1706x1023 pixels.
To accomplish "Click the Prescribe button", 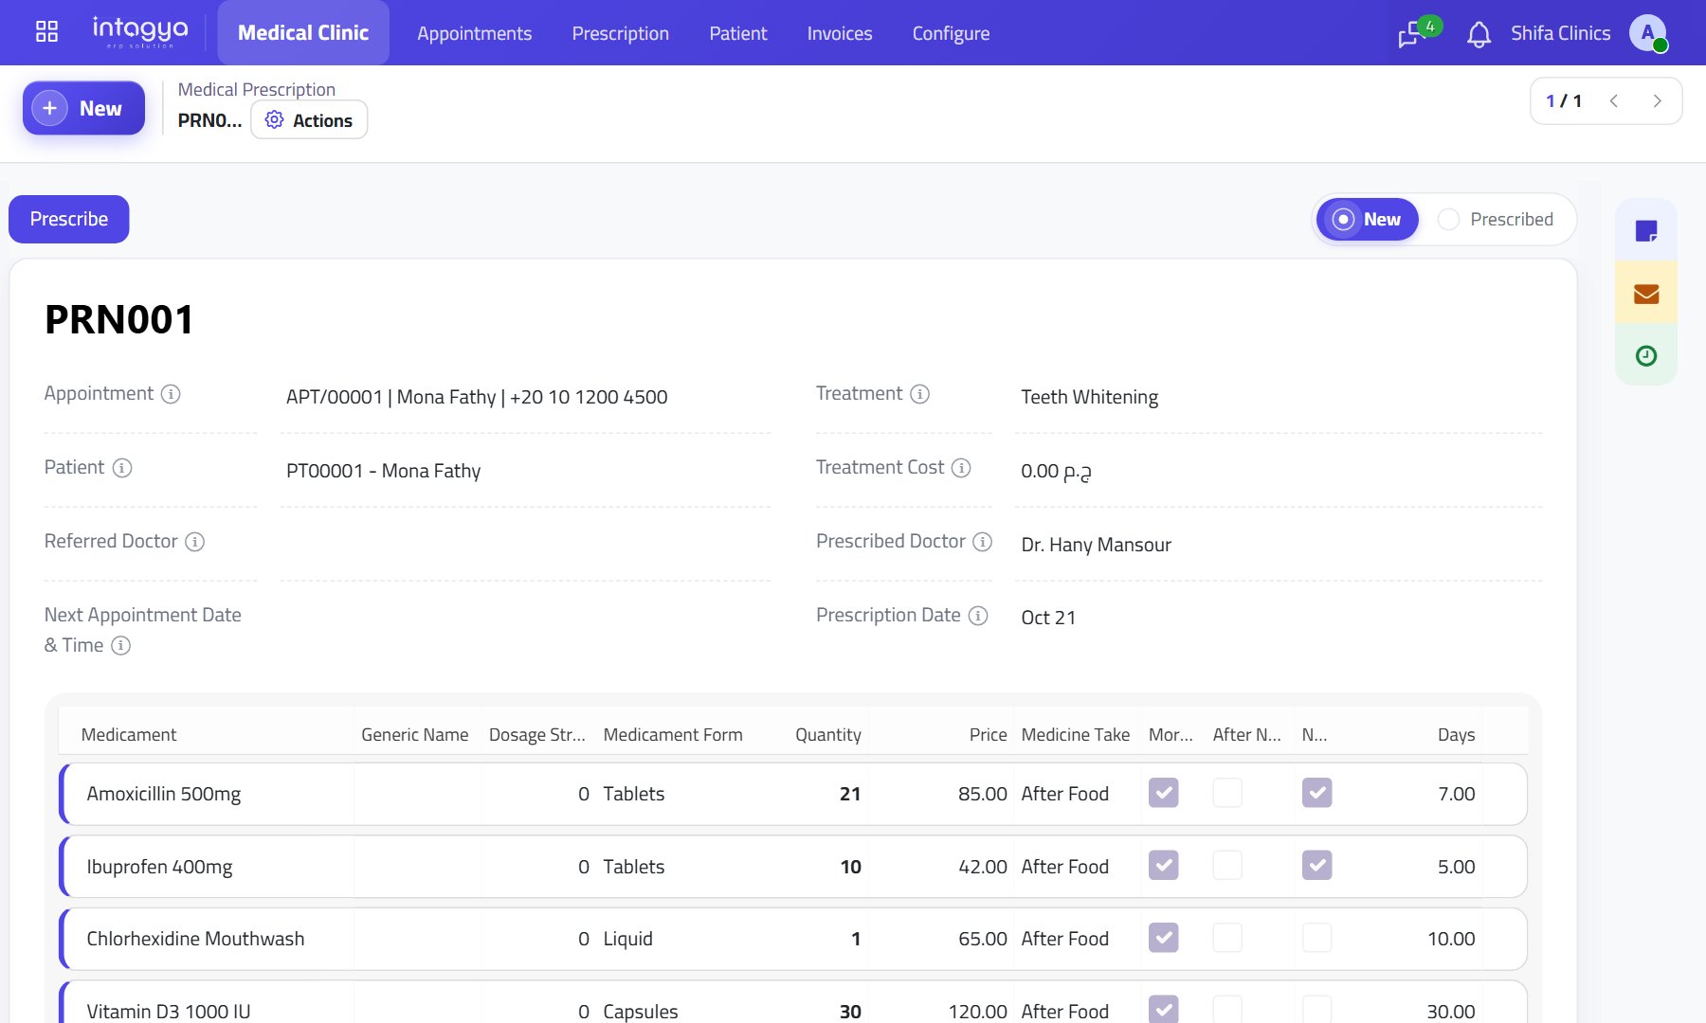I will (x=69, y=219).
